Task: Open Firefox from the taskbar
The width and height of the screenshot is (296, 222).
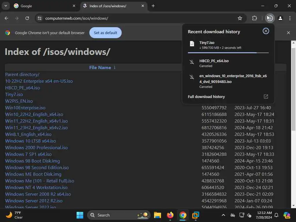Action: [170, 215]
